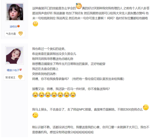
Task: Click the emoji right after 500良师点么
Action: tap(146, 107)
